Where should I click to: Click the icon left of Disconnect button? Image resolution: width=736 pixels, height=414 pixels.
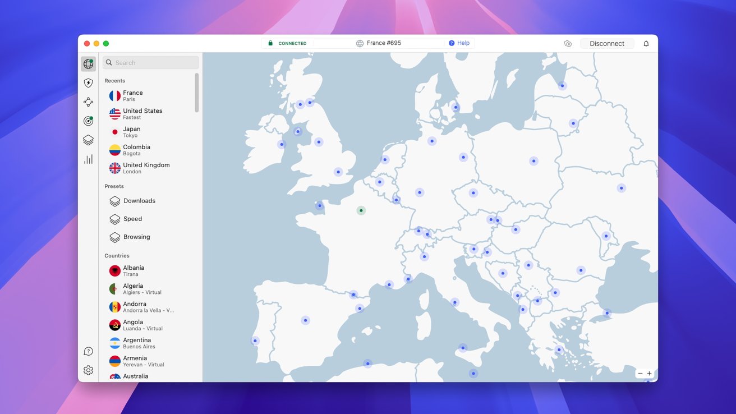(x=568, y=44)
